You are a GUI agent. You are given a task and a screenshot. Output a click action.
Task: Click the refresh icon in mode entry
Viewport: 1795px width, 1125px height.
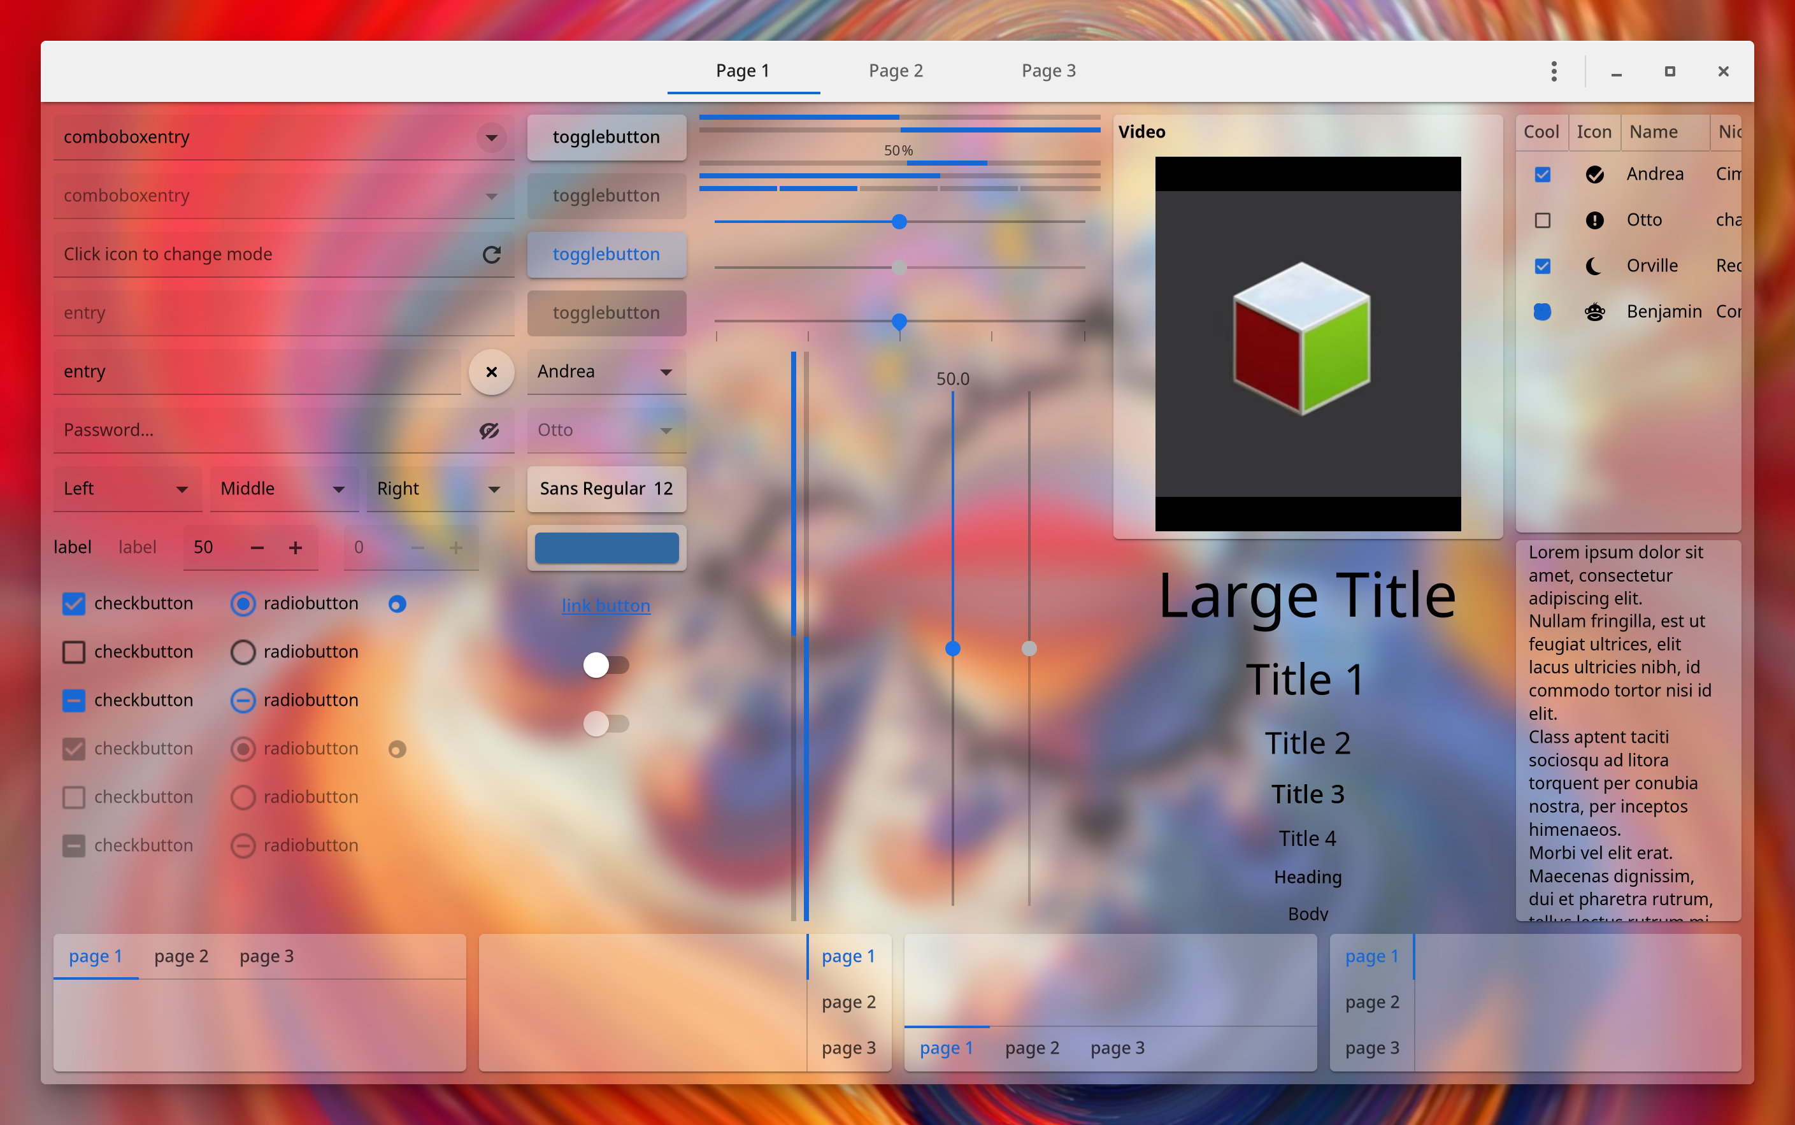491,254
